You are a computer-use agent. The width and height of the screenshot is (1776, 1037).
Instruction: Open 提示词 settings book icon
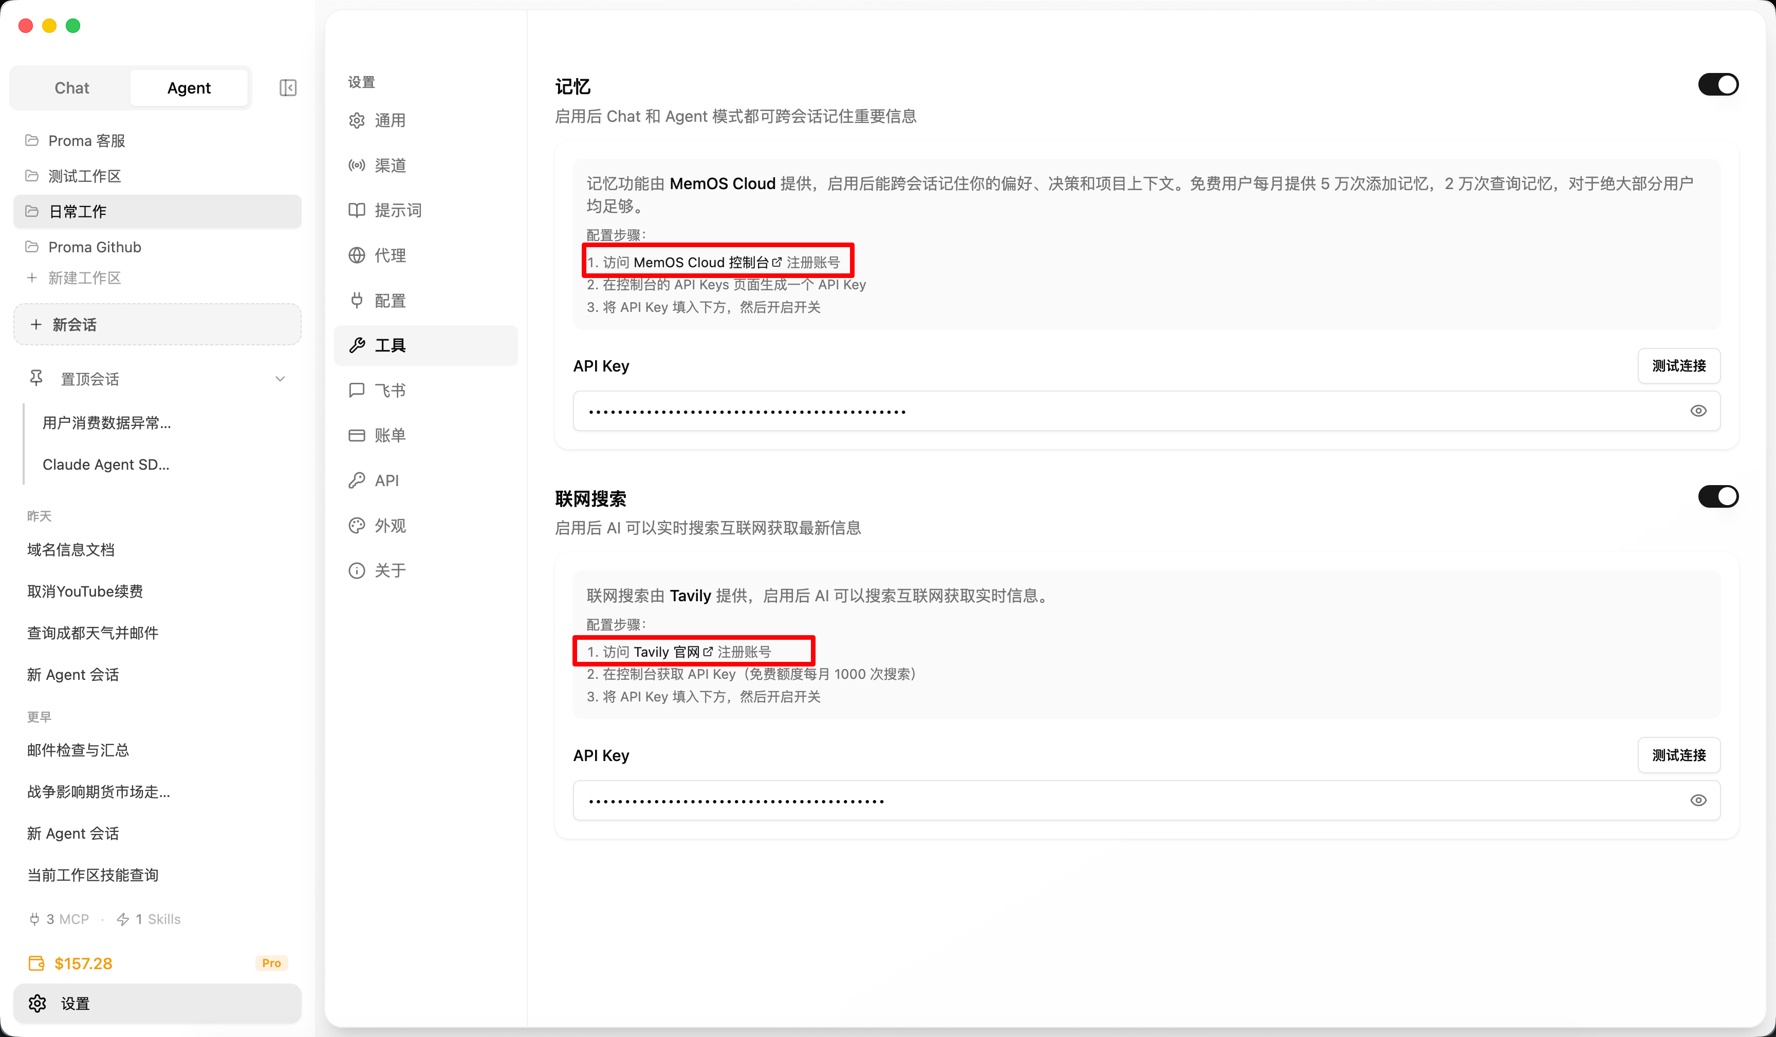click(x=357, y=210)
